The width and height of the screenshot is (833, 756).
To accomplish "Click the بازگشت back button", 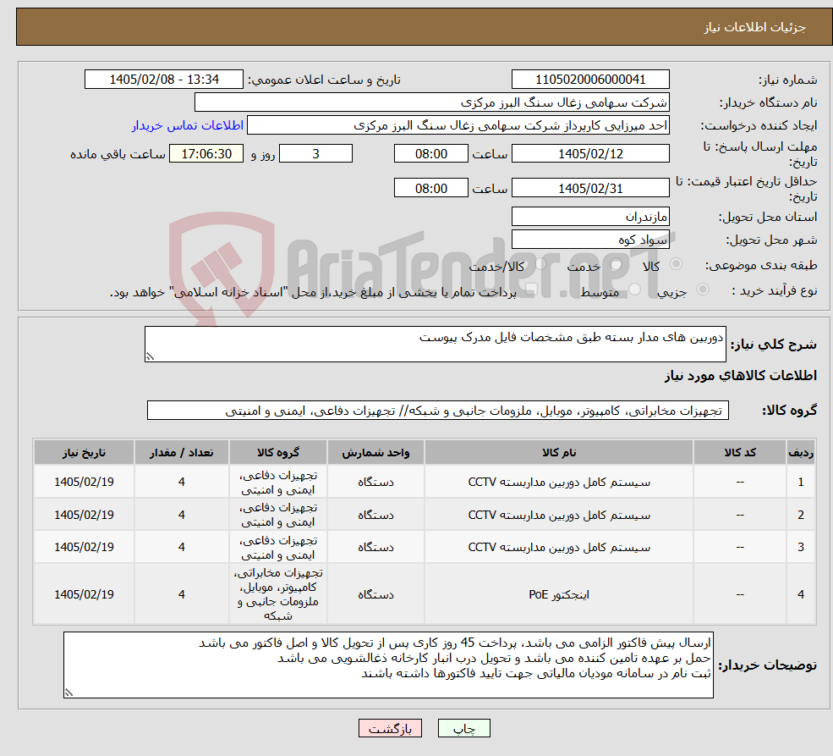I will point(390,728).
